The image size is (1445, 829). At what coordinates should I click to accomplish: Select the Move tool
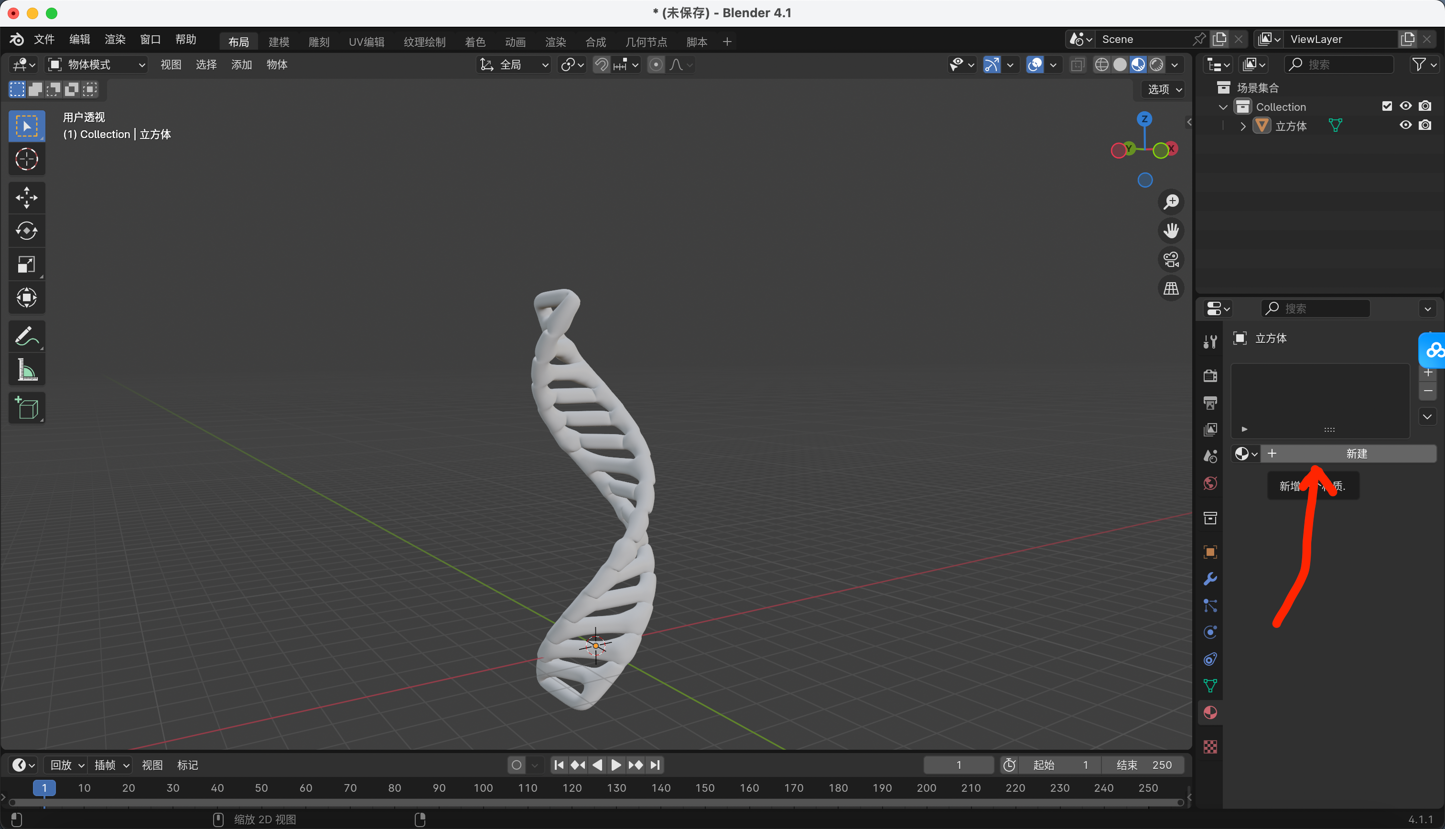point(26,198)
